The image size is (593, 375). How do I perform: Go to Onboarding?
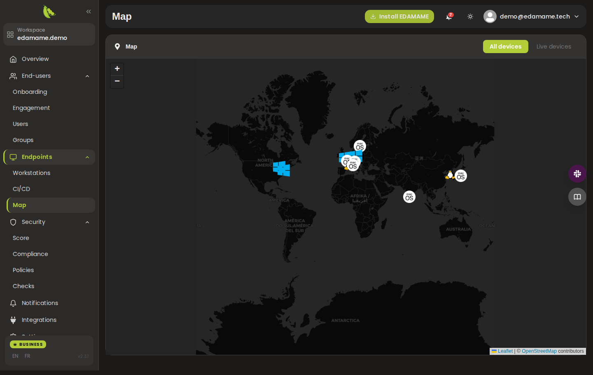[x=30, y=92]
